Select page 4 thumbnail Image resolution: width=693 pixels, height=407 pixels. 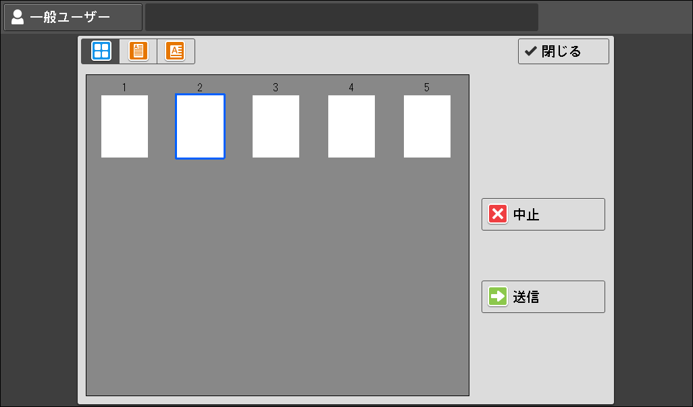coord(351,126)
